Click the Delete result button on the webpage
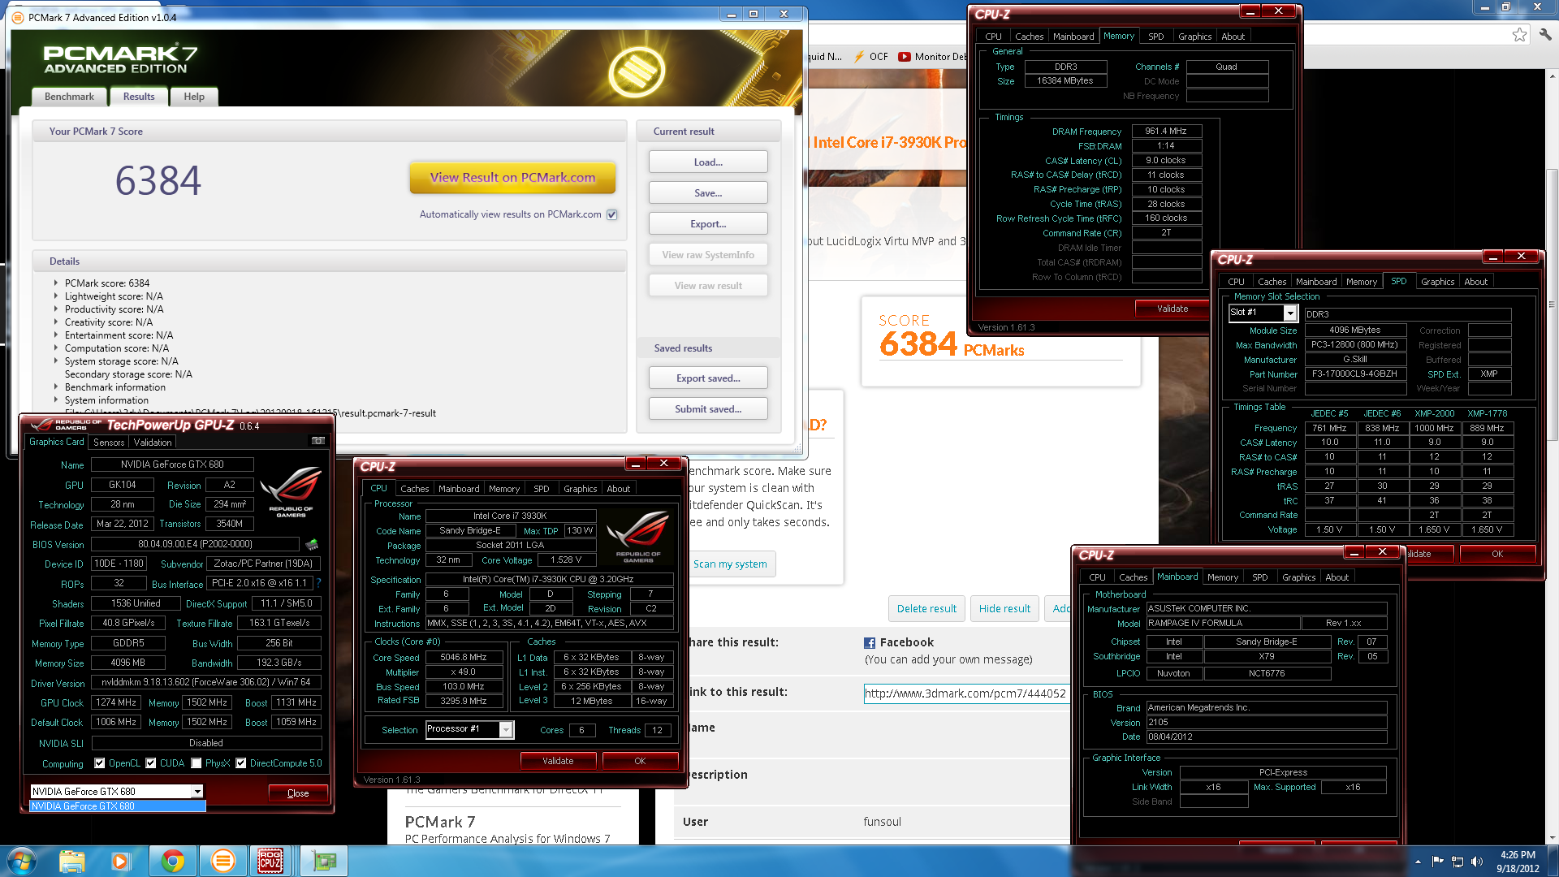 click(x=926, y=608)
